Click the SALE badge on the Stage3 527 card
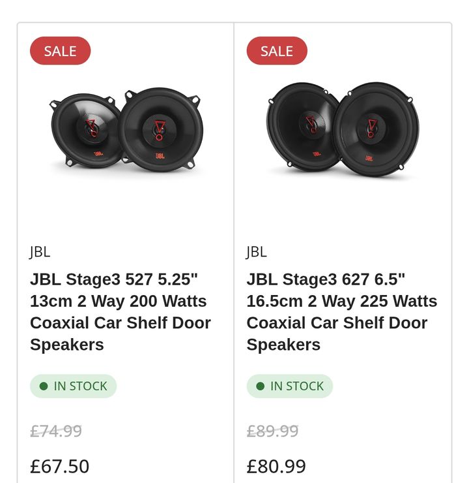469x483 pixels. tap(60, 51)
